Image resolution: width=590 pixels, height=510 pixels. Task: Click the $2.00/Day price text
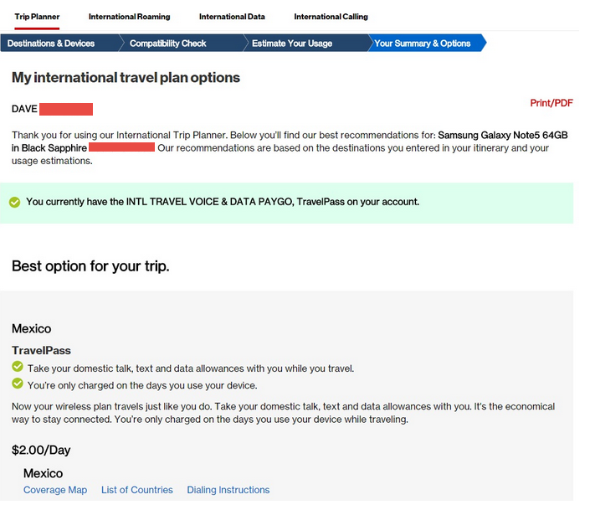coord(41,450)
